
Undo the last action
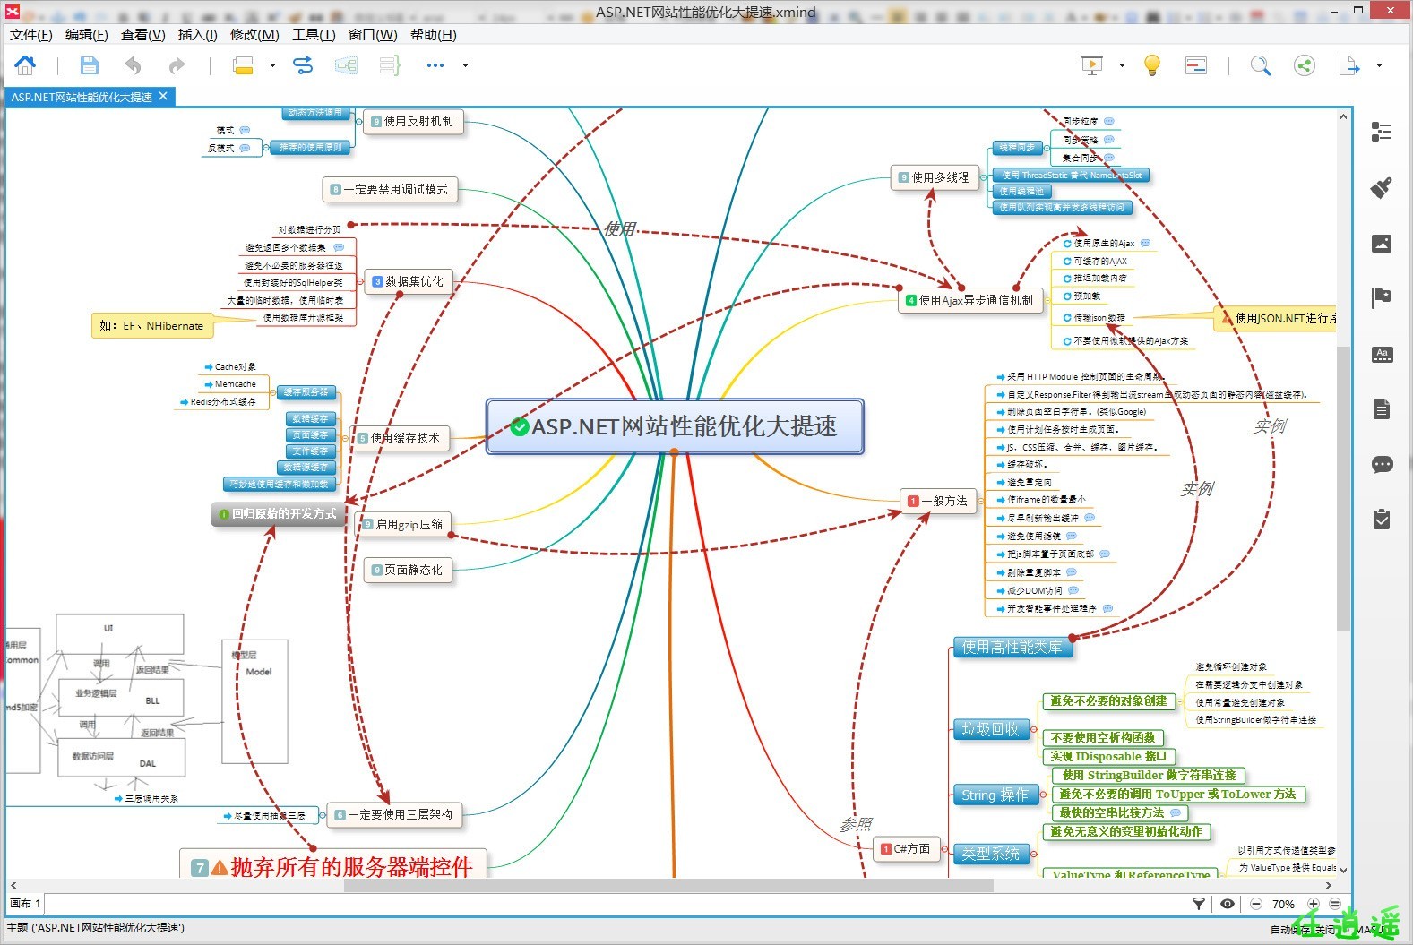133,64
